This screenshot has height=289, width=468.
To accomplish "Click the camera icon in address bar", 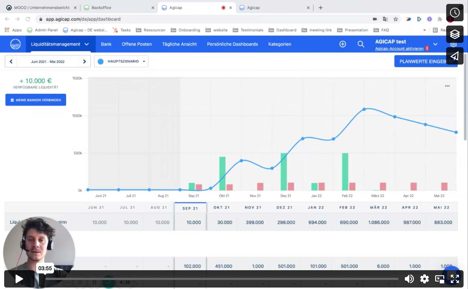I will point(375,19).
